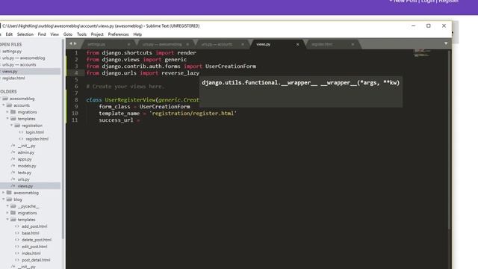Viewport: 478px width, 269px height.
Task: Open accounts __init__.py file
Action: [27, 146]
